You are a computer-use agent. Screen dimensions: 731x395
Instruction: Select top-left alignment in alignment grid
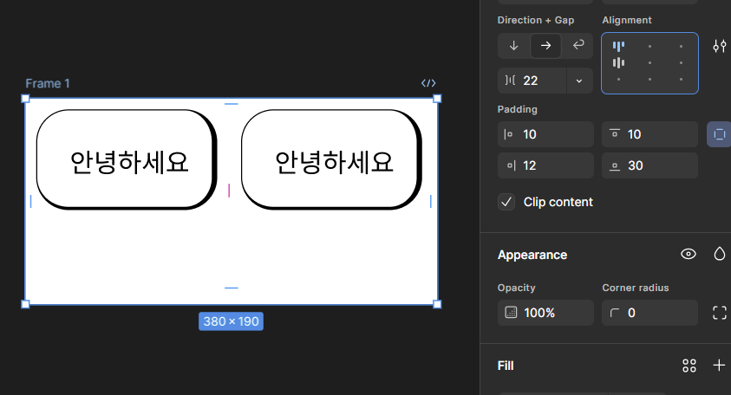coord(618,46)
